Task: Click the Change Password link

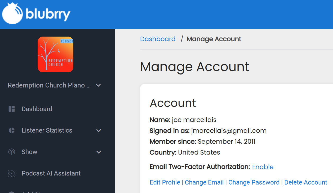Action: [x=254, y=182]
